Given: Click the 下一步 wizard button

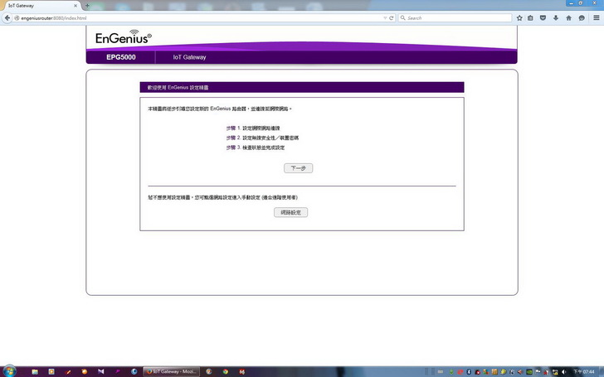Looking at the screenshot, I should tap(298, 168).
